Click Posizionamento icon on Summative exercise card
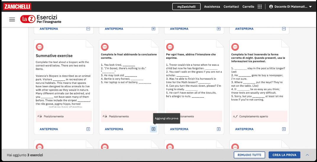 coord(40,116)
